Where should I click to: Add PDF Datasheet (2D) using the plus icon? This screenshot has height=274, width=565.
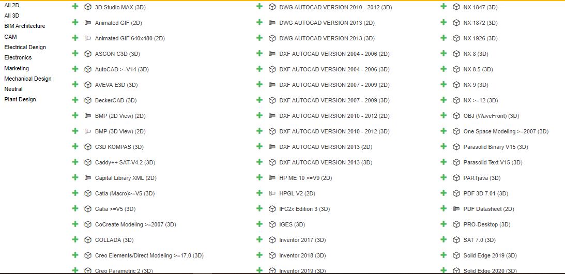(444, 208)
